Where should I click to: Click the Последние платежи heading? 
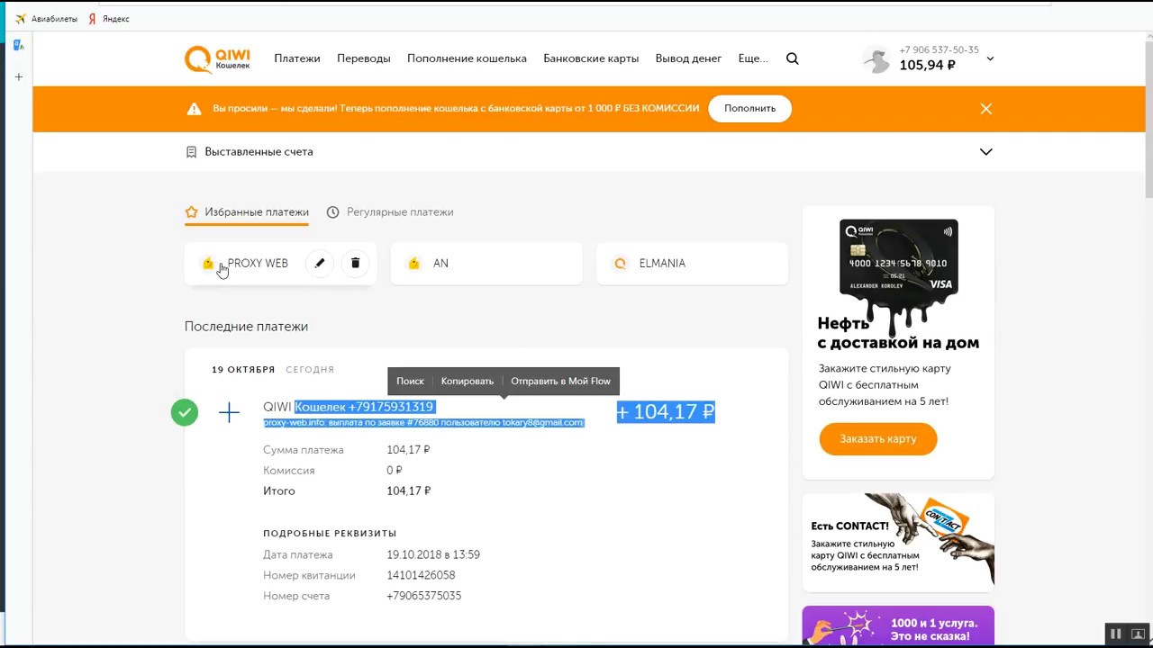[x=246, y=327]
